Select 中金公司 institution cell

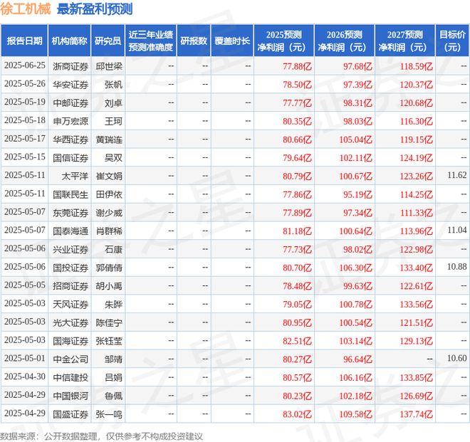coord(70,359)
